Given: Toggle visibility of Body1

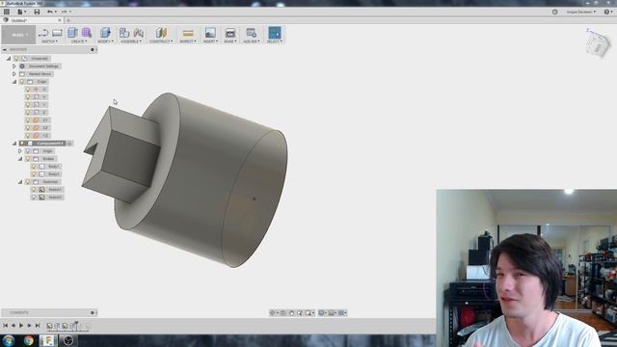Looking at the screenshot, I should [34, 167].
